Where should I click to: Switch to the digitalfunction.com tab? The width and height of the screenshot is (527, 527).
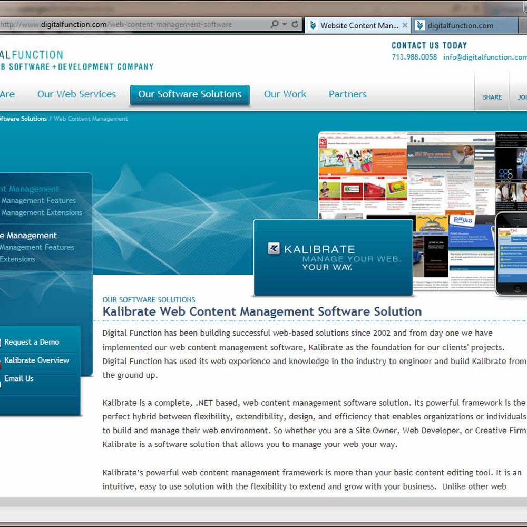point(460,25)
